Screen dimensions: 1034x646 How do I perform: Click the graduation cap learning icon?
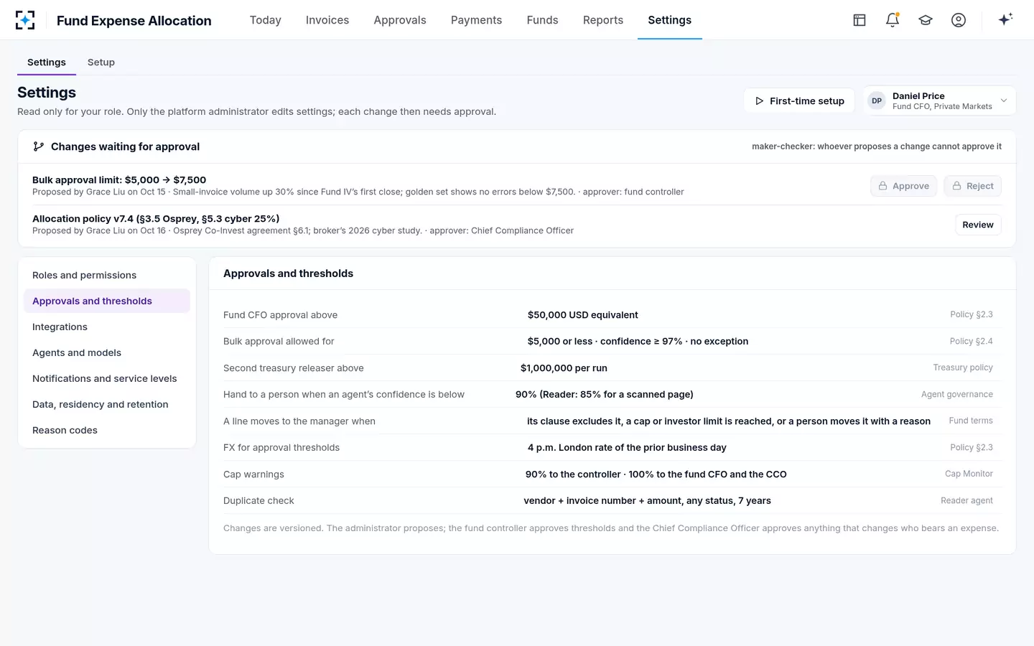coord(926,20)
